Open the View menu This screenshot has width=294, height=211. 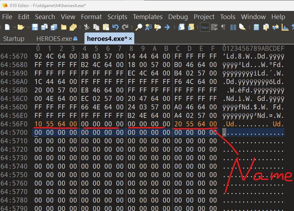coord(68,17)
